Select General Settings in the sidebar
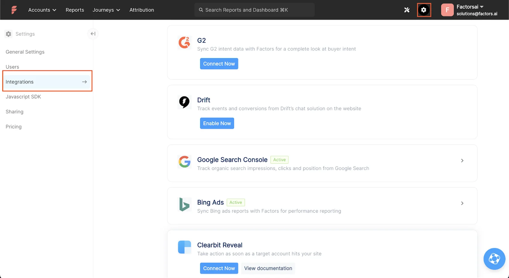Image resolution: width=509 pixels, height=278 pixels. (25, 52)
